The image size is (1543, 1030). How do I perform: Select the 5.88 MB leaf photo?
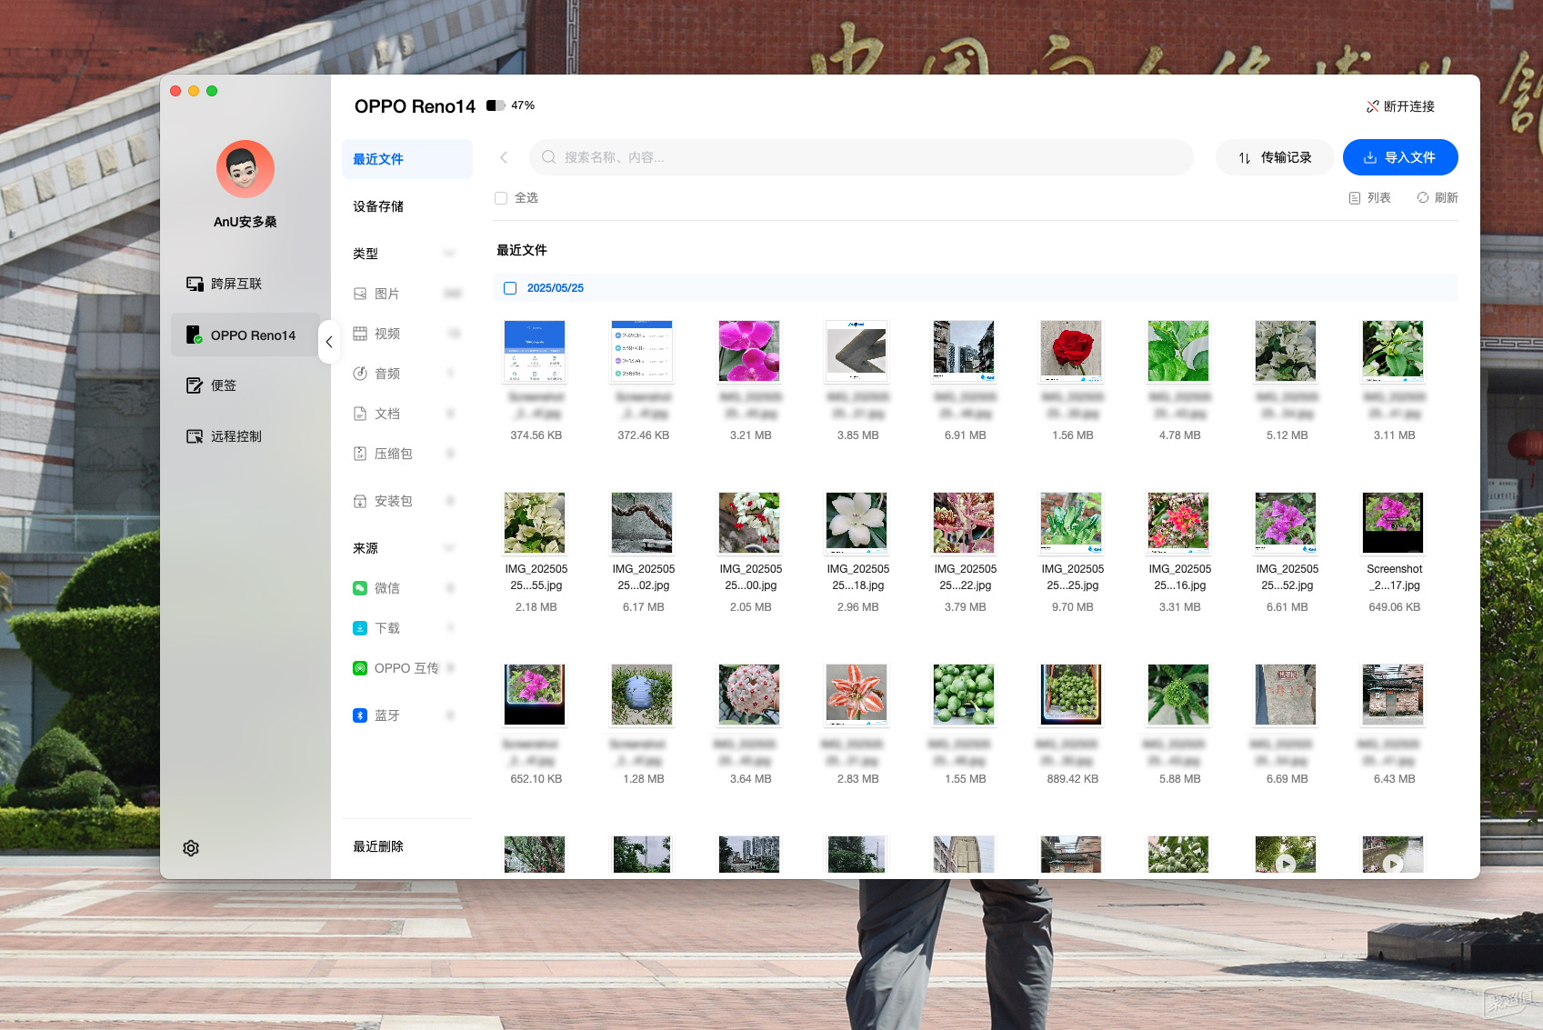(x=1178, y=695)
